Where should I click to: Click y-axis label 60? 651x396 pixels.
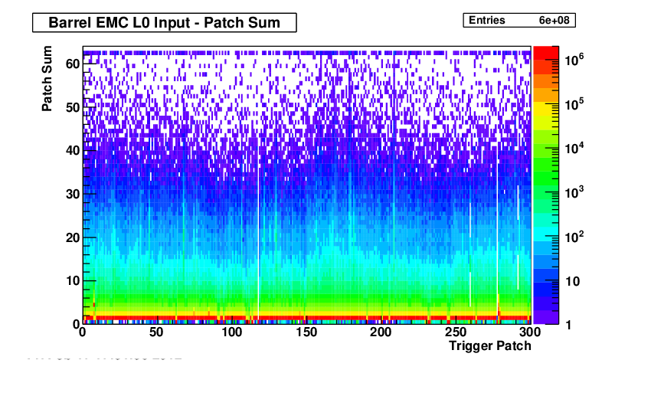[73, 64]
